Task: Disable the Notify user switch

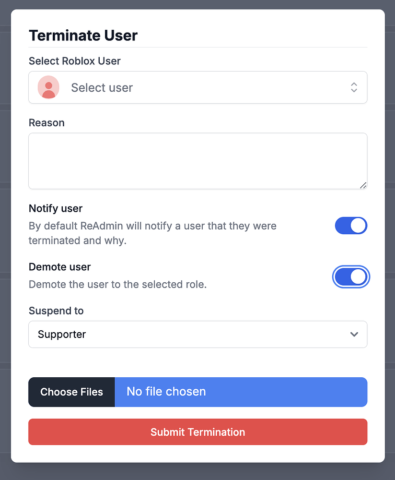Action: (351, 226)
